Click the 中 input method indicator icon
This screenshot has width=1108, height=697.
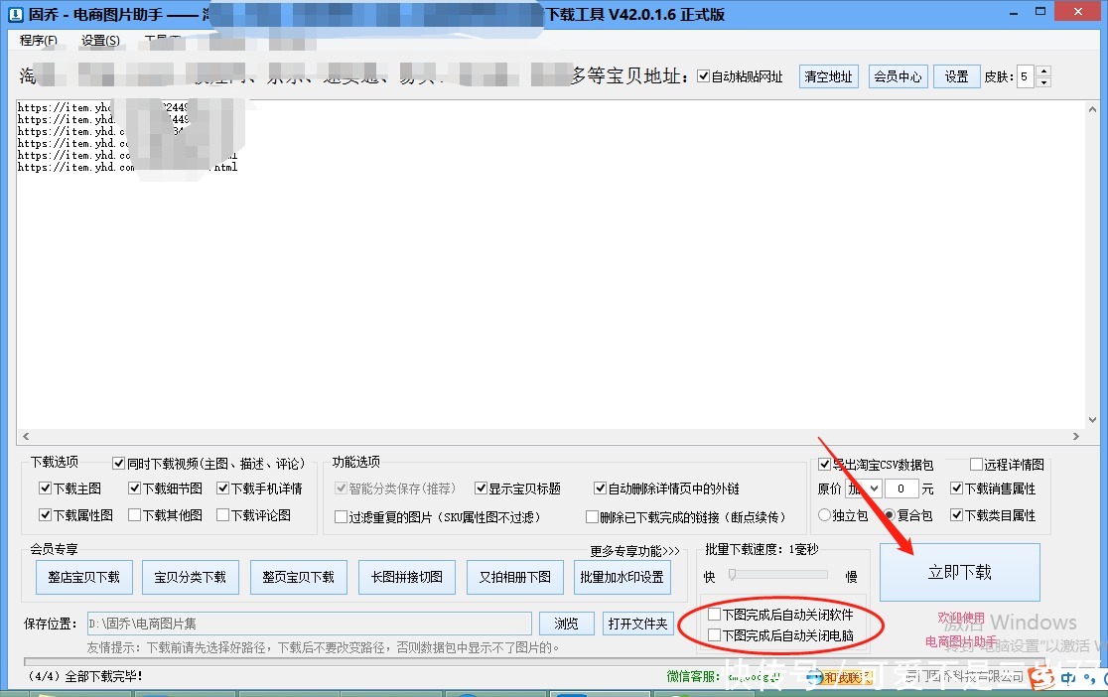pos(1067,677)
